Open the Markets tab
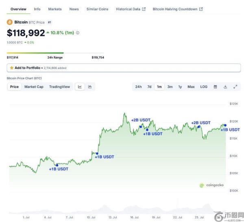244x222 pixels. pos(55,9)
